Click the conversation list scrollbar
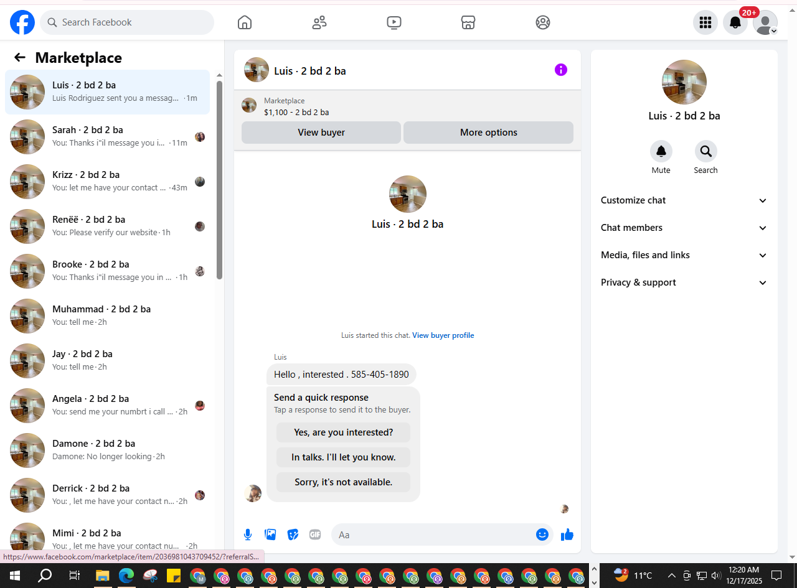The width and height of the screenshot is (797, 588). [x=219, y=180]
